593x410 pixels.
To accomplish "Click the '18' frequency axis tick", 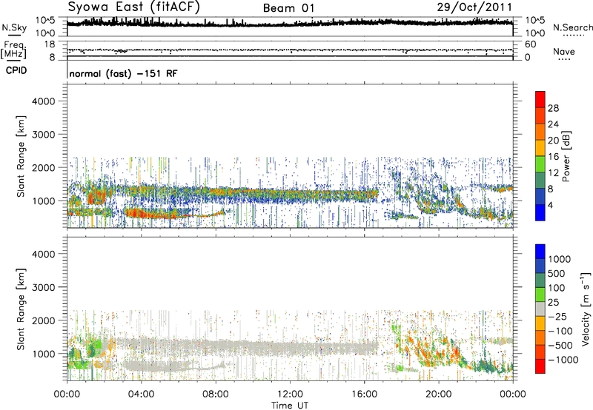I will (x=50, y=44).
